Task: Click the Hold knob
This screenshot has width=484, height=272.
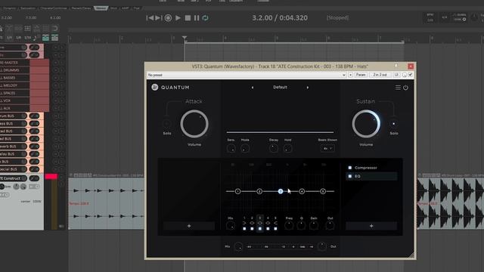Action: 287,149
